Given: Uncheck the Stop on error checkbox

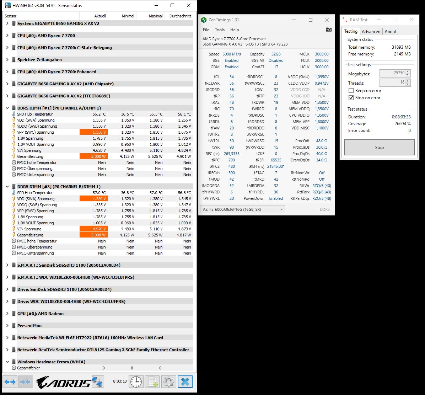Looking at the screenshot, I should click(351, 98).
